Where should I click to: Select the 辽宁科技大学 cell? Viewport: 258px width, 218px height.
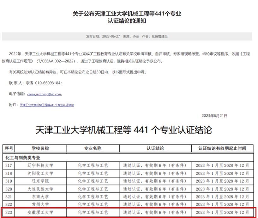[40, 165]
